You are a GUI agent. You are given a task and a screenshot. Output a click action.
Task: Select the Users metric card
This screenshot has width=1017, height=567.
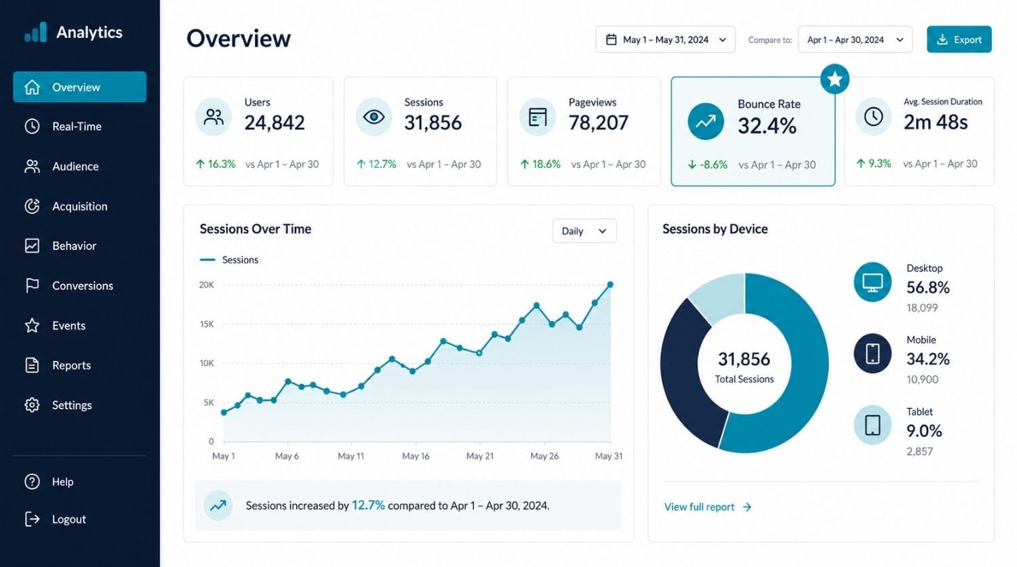tap(258, 131)
